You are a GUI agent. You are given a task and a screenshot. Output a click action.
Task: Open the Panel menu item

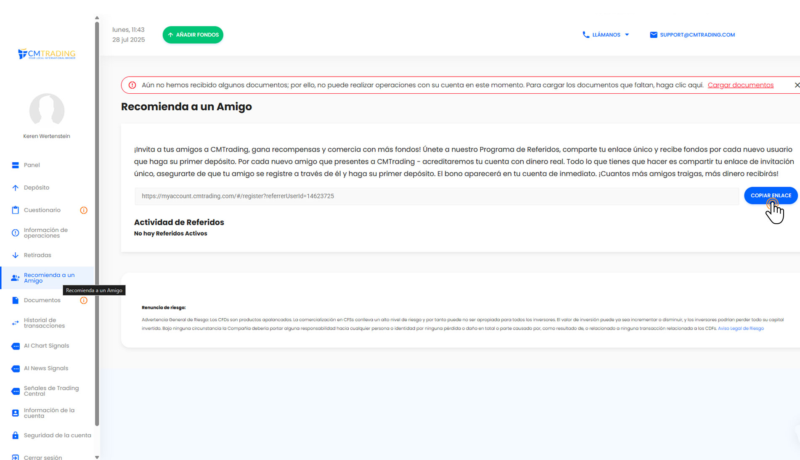pos(48,165)
